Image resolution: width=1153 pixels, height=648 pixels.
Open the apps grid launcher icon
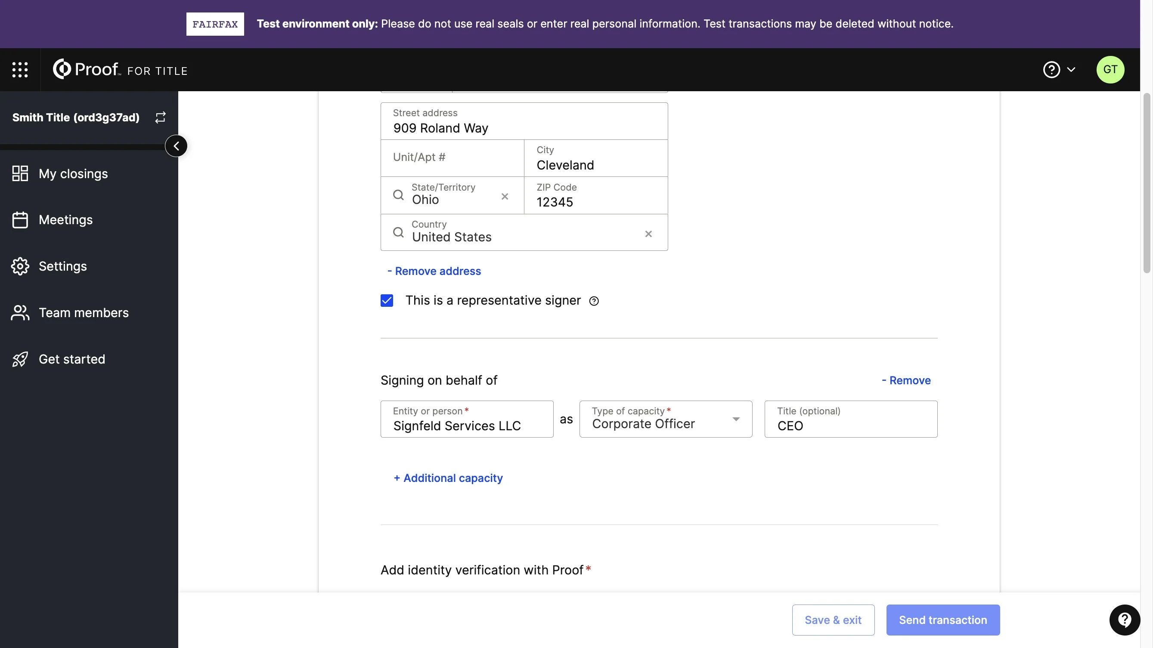pyautogui.click(x=20, y=70)
